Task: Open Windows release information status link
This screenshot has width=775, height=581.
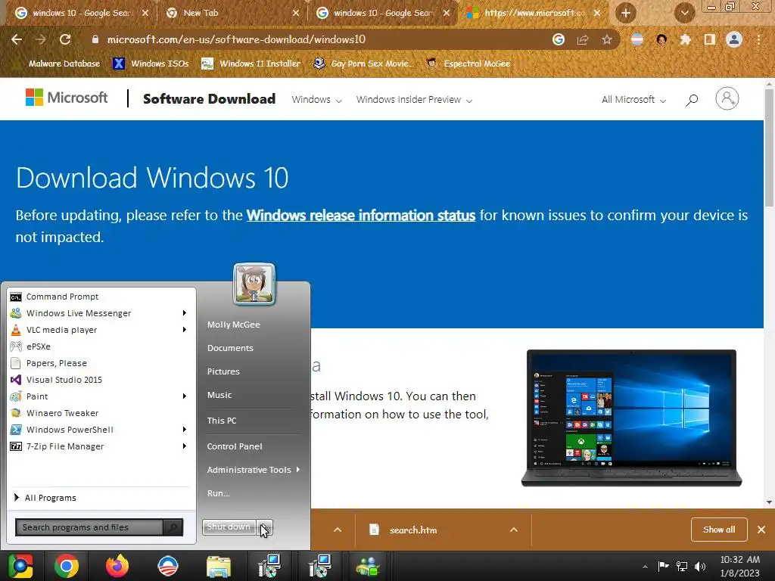Action: 361,216
